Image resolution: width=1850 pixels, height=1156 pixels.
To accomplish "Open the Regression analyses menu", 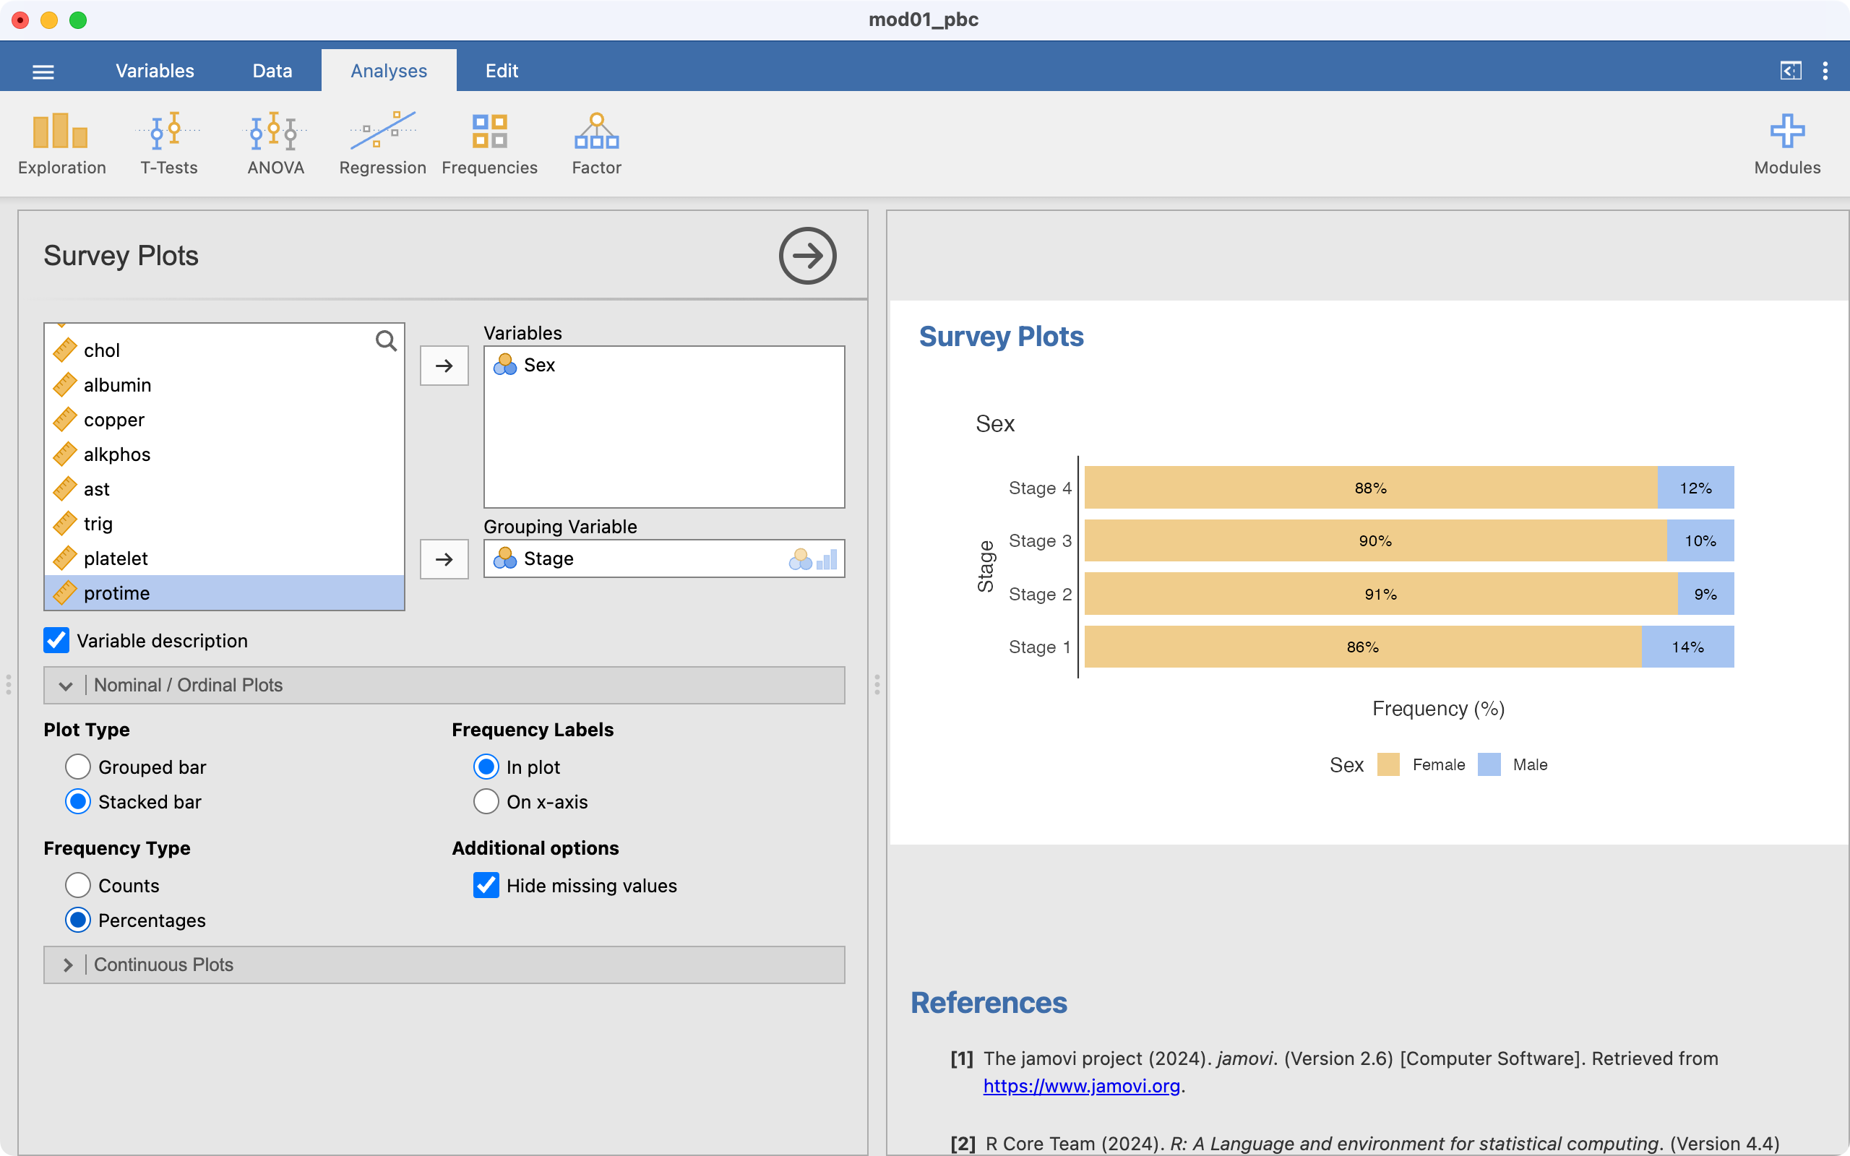I will tap(382, 144).
